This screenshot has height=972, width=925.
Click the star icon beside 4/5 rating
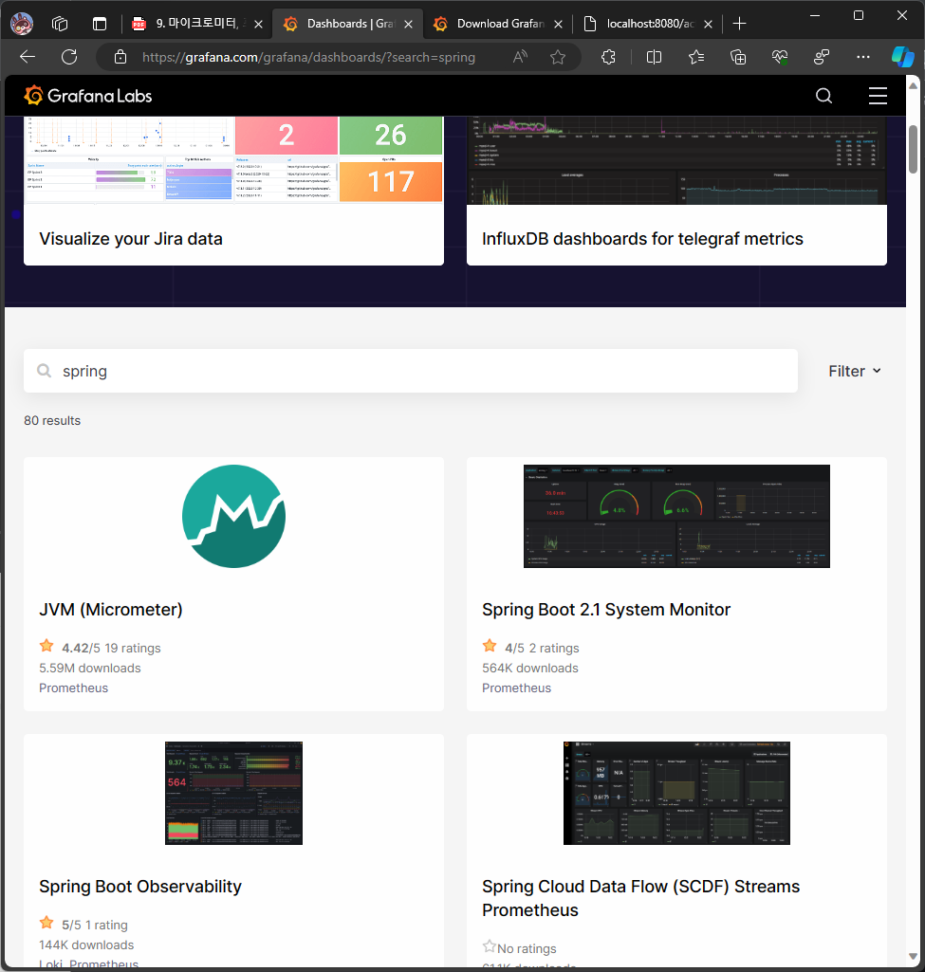490,646
